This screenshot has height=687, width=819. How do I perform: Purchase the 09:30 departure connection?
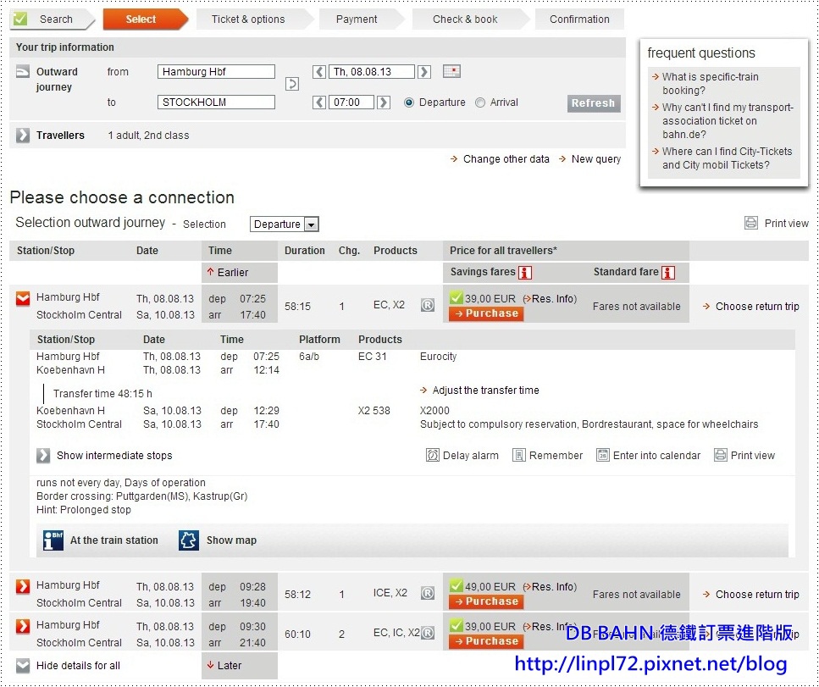[x=486, y=641]
